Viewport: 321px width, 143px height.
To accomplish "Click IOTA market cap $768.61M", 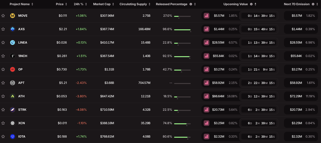I will click(x=107, y=136).
